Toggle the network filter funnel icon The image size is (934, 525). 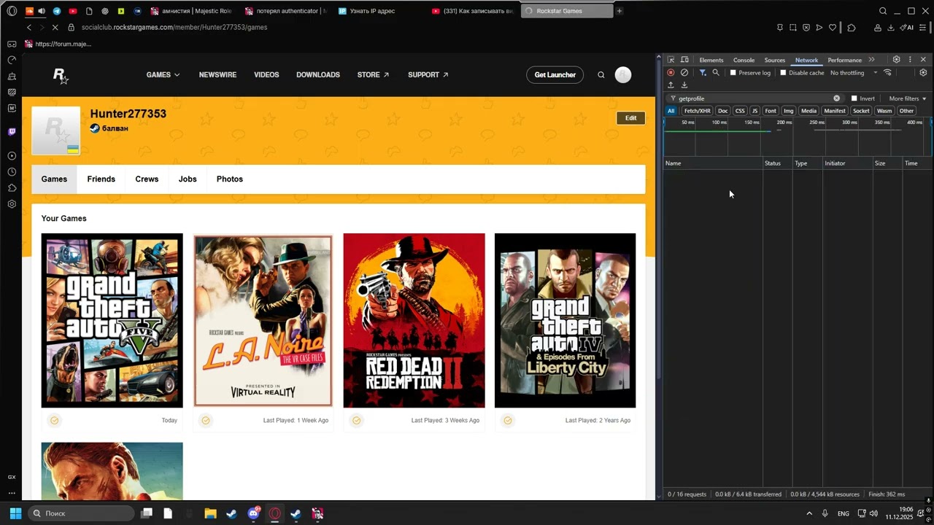pos(703,73)
